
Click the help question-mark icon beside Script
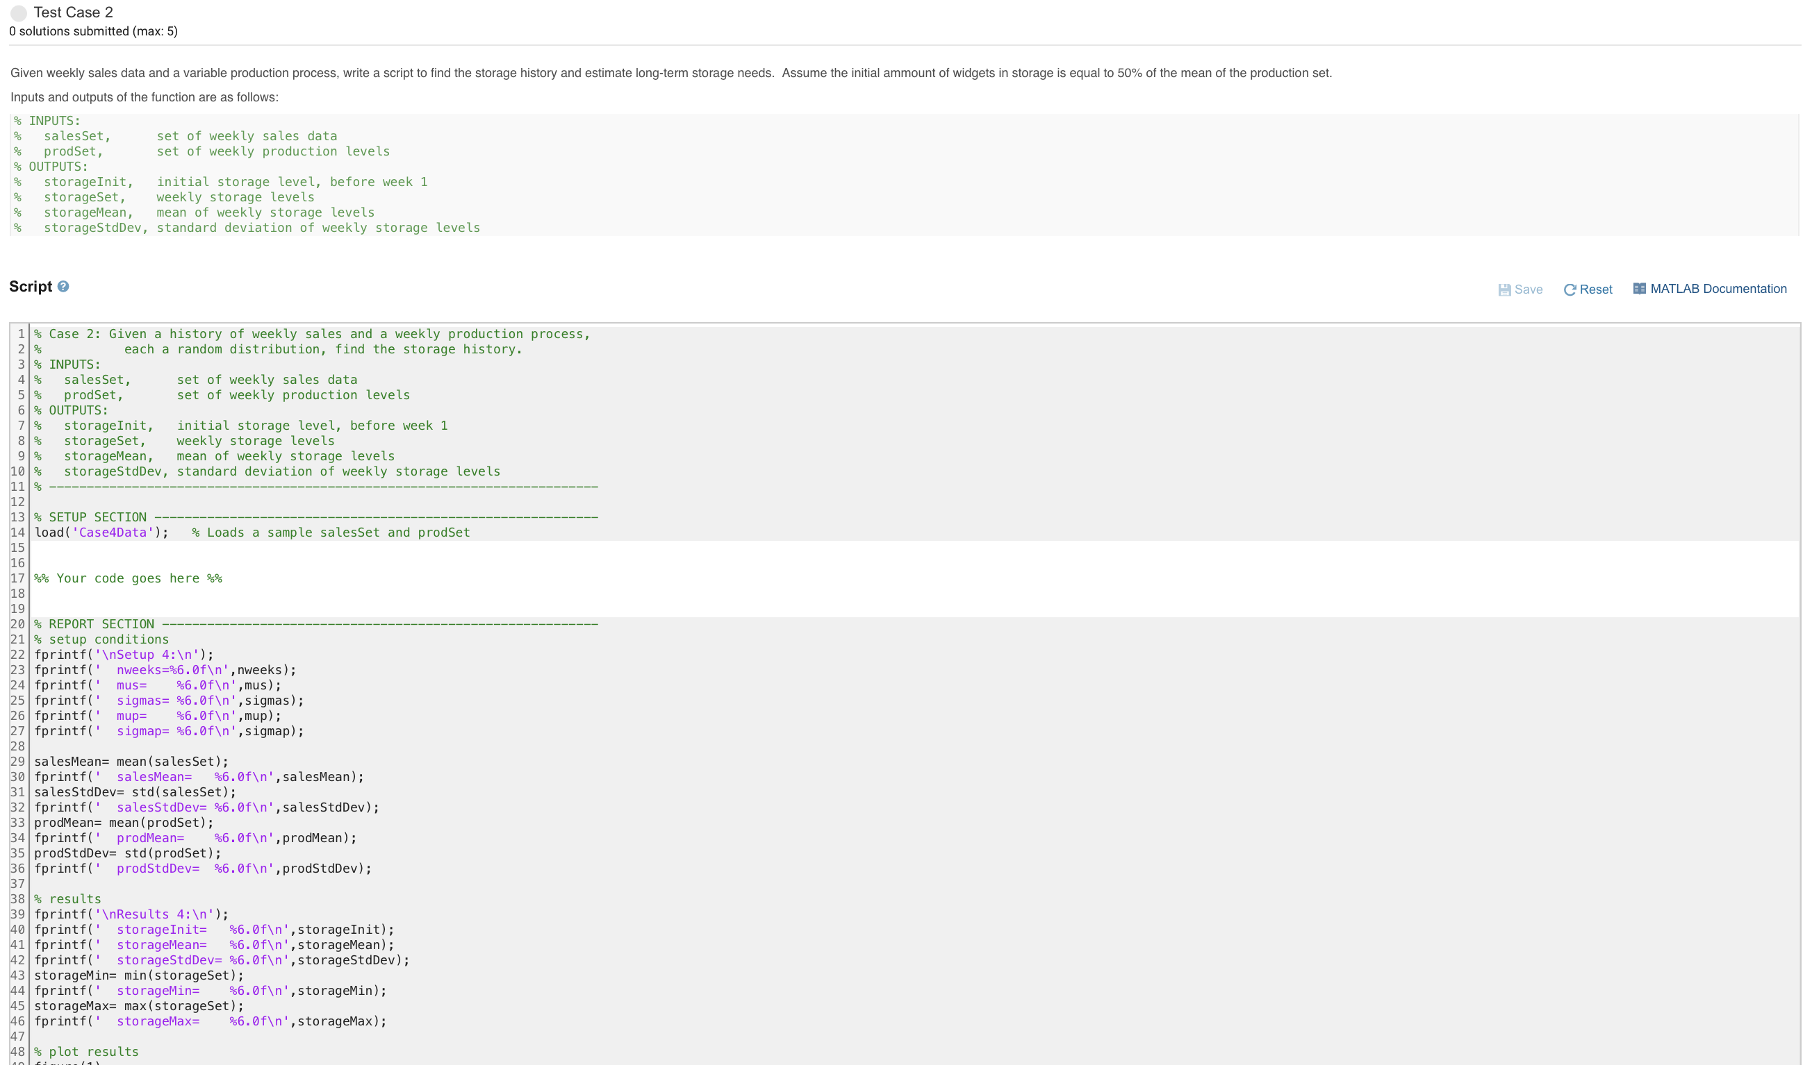click(x=63, y=286)
